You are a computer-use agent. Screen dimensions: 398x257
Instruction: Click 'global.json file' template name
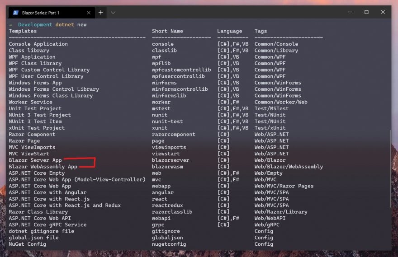tap(34, 238)
